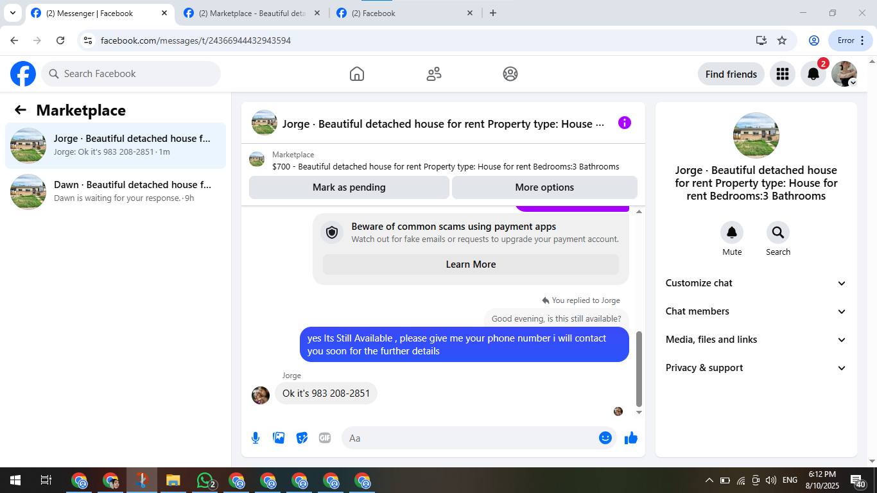877x493 pixels.
Task: Open the Facebook logo home link
Action: pos(23,74)
